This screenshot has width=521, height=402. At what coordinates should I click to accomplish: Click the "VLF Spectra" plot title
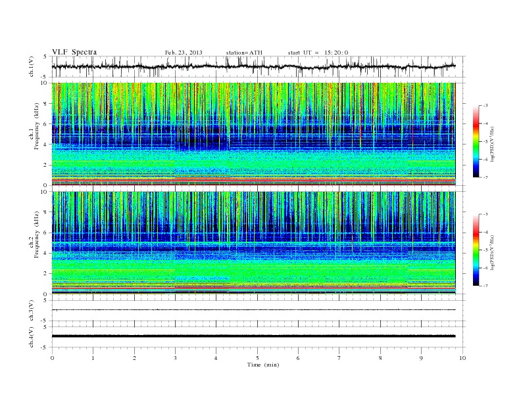[x=74, y=52]
